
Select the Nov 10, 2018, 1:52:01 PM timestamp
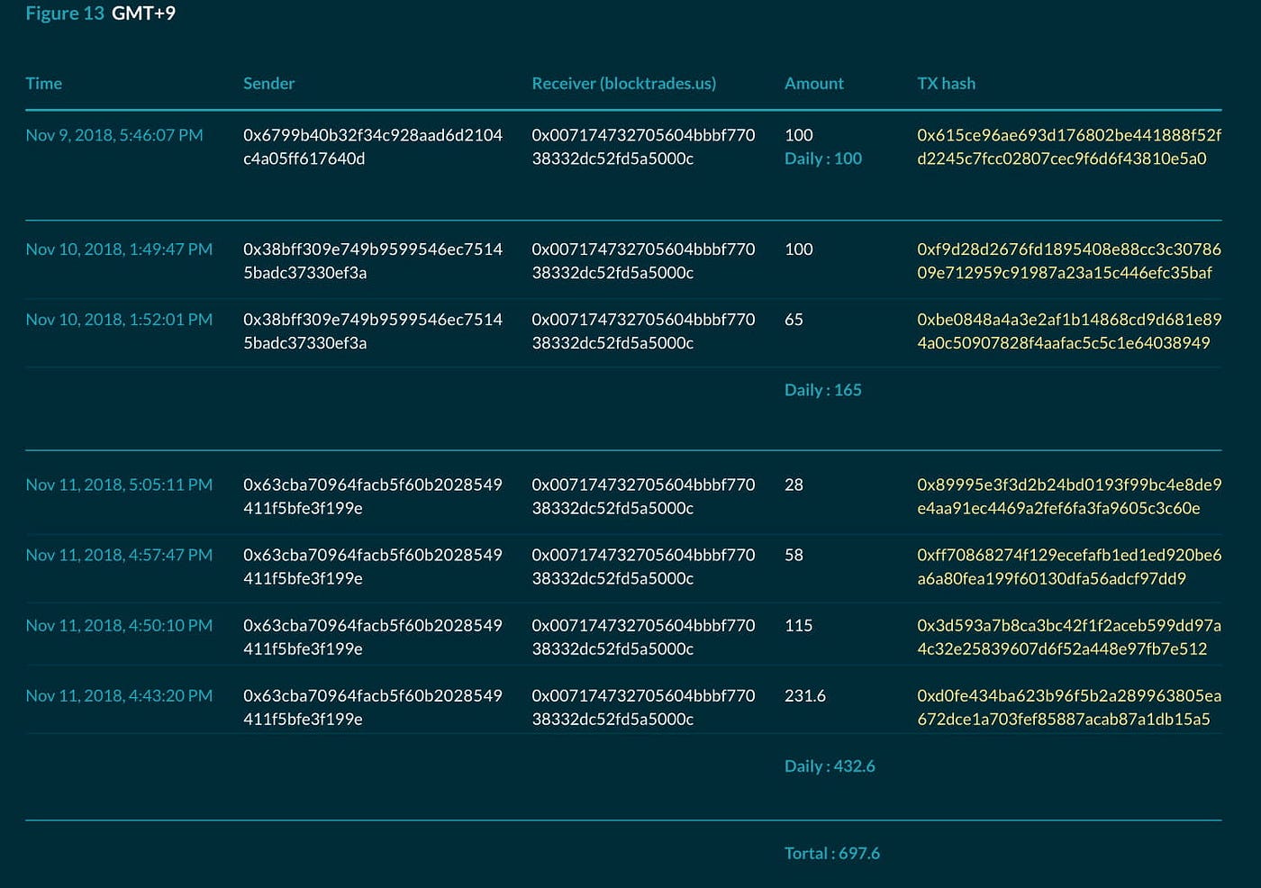click(x=119, y=320)
